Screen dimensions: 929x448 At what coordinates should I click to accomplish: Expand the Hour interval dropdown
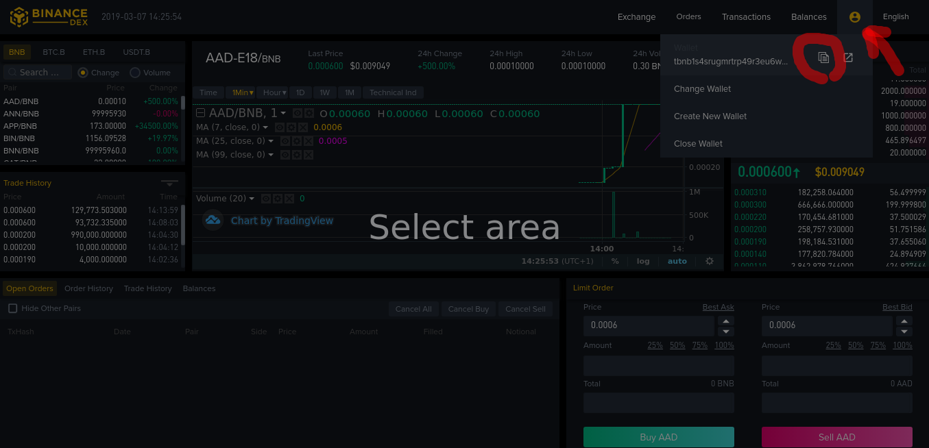point(274,92)
